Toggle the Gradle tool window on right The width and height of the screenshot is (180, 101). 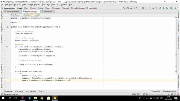pyautogui.click(x=178, y=14)
